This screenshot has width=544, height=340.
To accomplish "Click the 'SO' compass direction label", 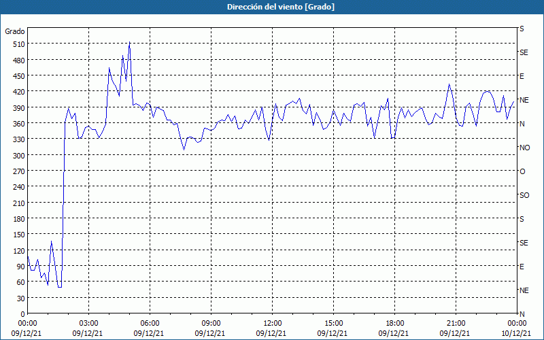I will pos(524,195).
